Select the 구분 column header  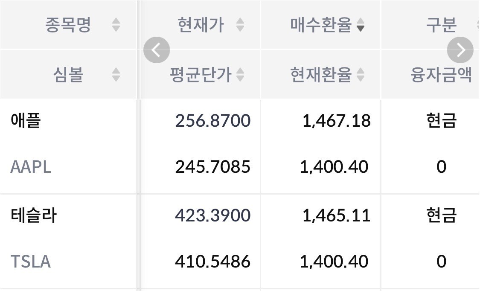click(441, 25)
